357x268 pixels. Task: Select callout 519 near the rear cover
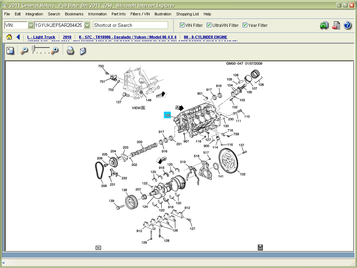[183, 162]
